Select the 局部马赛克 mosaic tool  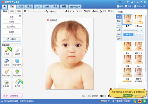point(17,62)
